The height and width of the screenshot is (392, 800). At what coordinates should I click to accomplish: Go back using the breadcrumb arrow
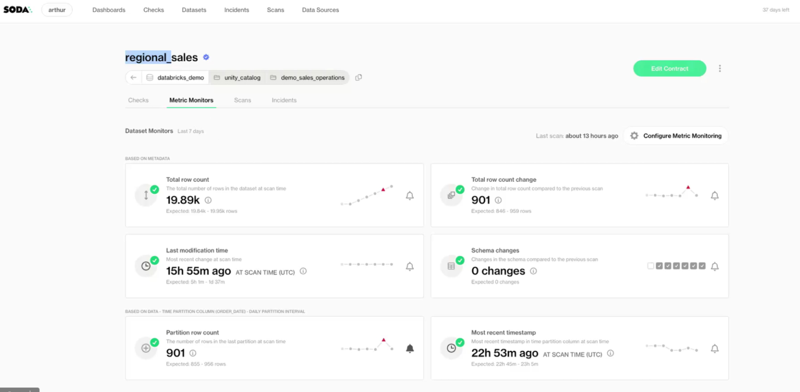pos(133,77)
